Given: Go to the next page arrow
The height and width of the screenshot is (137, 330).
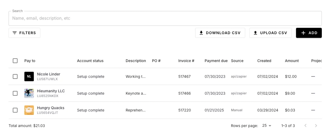Looking at the screenshot, I should (316, 126).
